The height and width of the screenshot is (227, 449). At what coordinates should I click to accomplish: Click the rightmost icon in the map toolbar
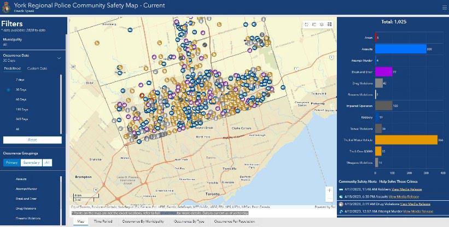329,25
